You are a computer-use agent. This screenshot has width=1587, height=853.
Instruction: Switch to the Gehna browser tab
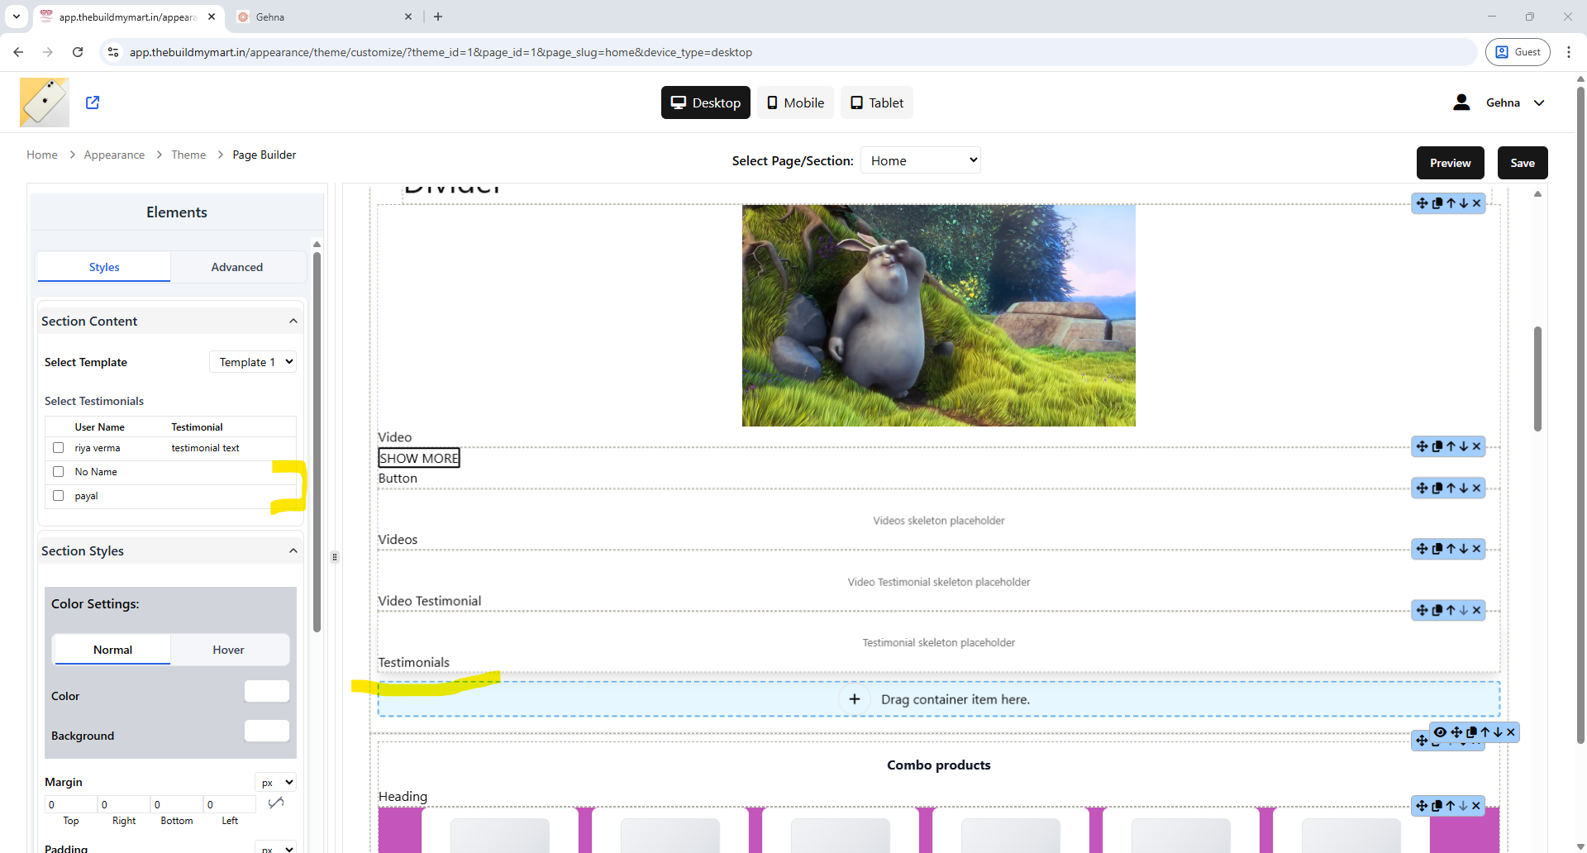coord(322,17)
